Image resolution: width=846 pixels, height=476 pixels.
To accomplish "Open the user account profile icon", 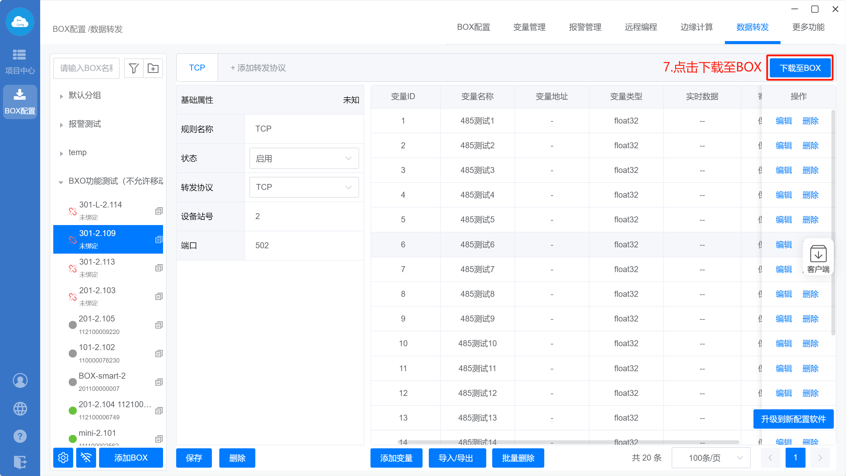I will click(x=20, y=380).
